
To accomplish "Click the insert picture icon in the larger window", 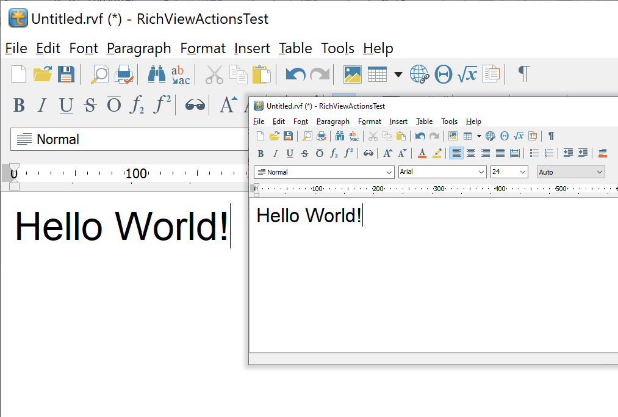I will tap(353, 74).
